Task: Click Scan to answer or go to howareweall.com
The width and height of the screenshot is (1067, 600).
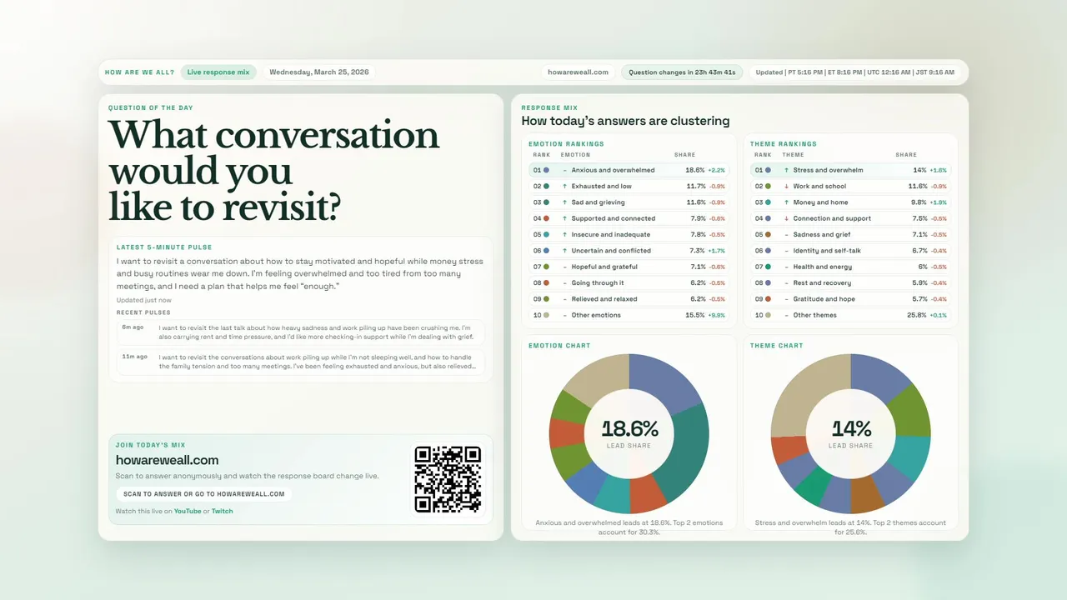Action: point(203,494)
